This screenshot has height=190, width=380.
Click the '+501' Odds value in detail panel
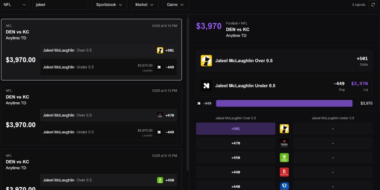[362, 59]
